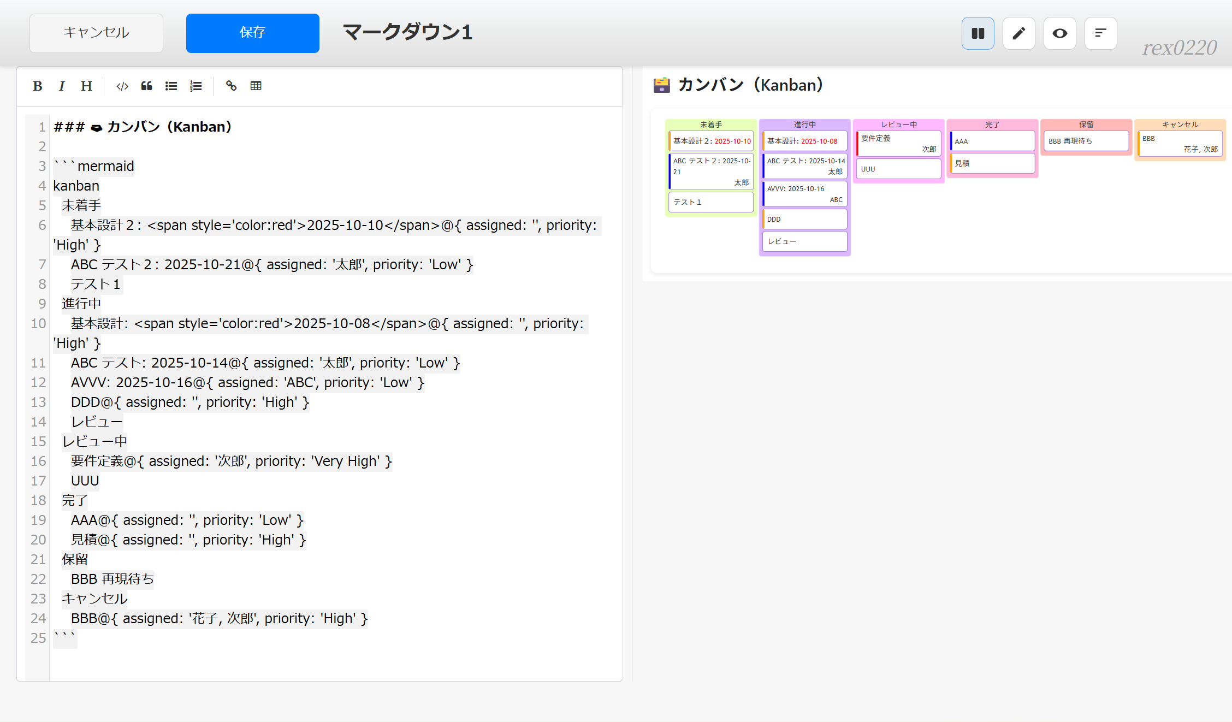Create a numbered list from the toolbar
This screenshot has width=1232, height=722.
tap(196, 86)
